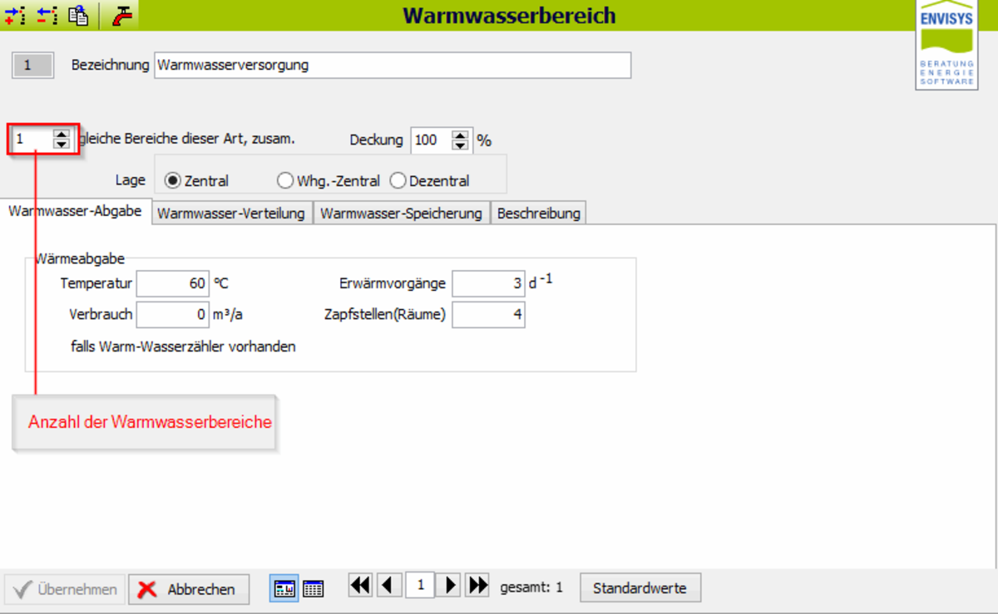
Task: Open the Warmwasser-Verteilung tab
Action: (231, 214)
